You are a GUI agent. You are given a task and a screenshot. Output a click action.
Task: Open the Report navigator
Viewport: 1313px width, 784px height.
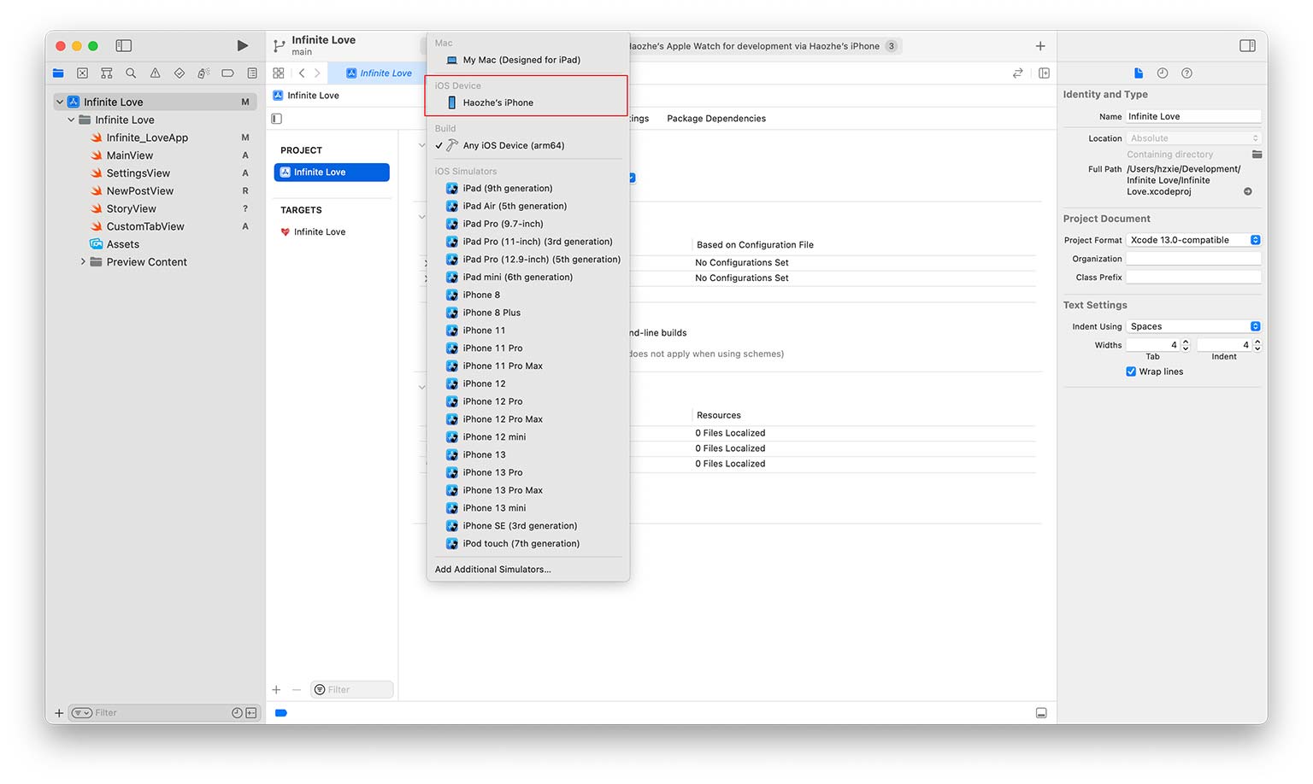(252, 73)
